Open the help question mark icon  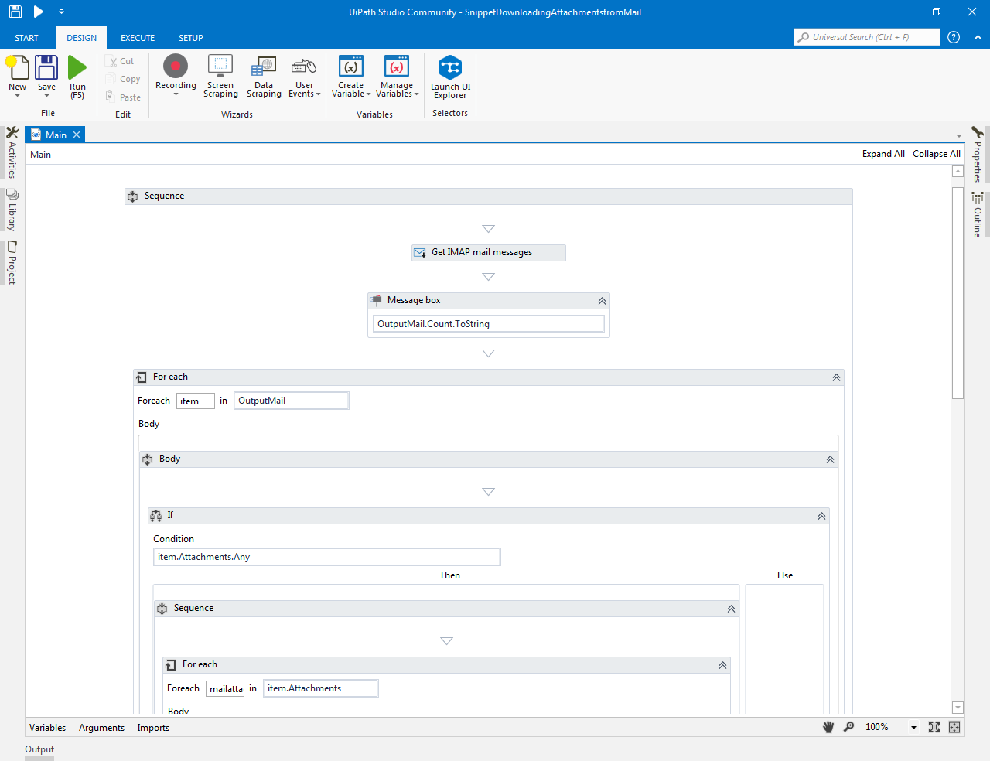[954, 37]
